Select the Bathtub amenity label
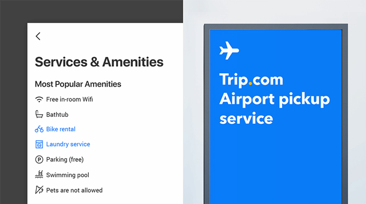 point(57,115)
